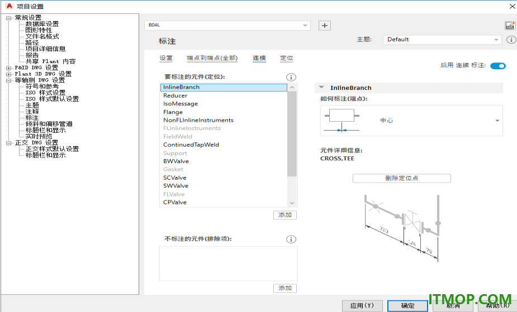The image size is (517, 312).
Task: Open 数据库设置 in the tree
Action: point(42,24)
